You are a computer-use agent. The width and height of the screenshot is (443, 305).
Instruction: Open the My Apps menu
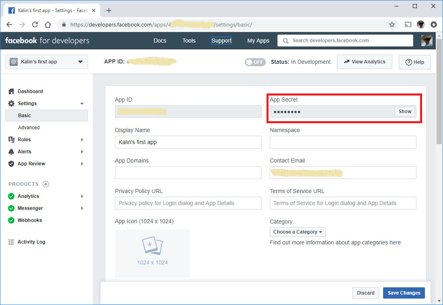[258, 41]
